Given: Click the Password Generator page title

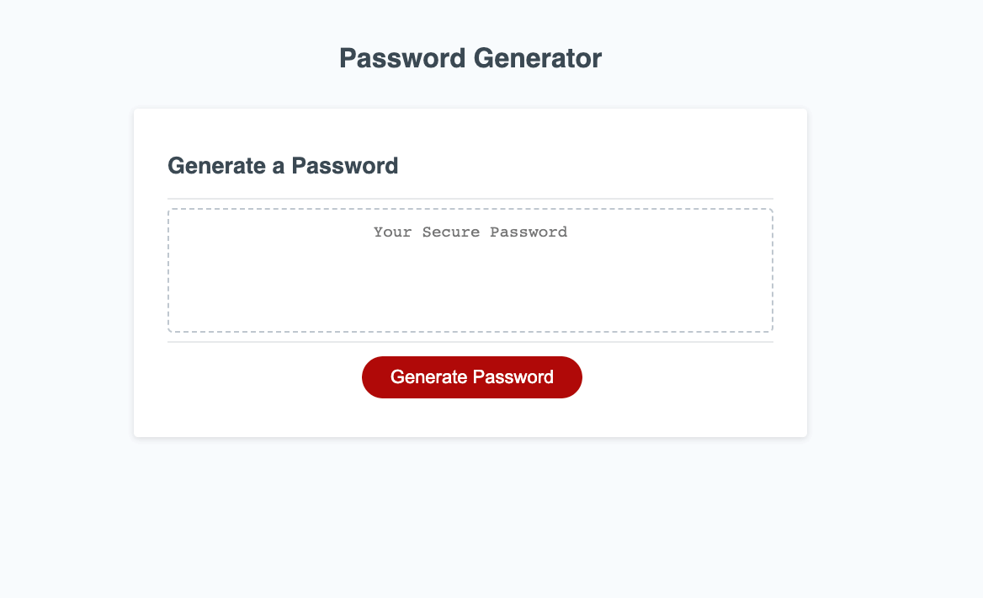Looking at the screenshot, I should (470, 58).
